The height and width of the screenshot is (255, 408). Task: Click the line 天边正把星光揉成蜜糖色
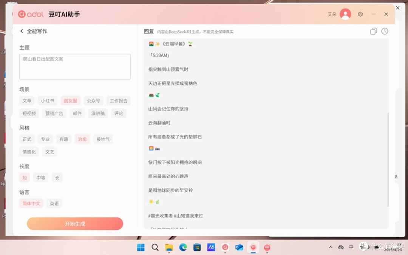[173, 83]
